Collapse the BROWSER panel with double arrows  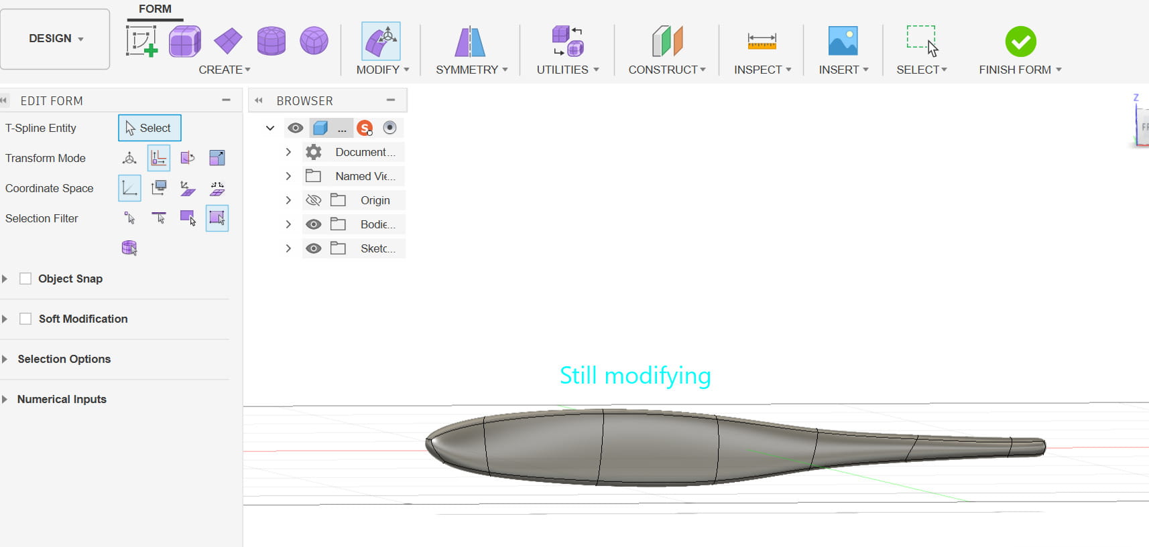point(258,100)
